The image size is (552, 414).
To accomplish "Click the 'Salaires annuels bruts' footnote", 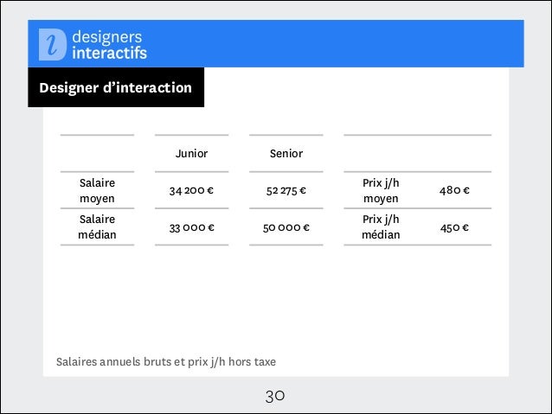I will 166,361.
